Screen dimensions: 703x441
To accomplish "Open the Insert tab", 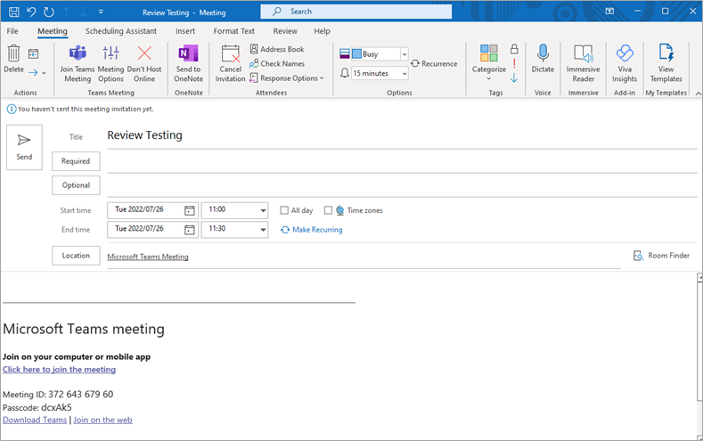I will pyautogui.click(x=185, y=31).
